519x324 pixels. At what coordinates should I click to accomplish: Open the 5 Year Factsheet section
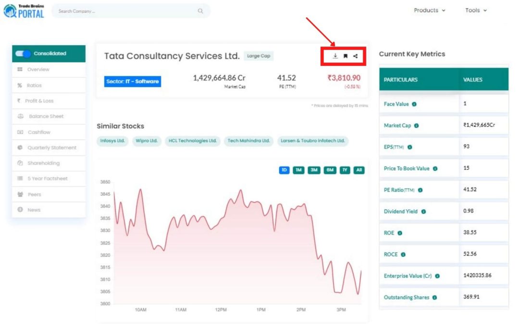(49, 179)
